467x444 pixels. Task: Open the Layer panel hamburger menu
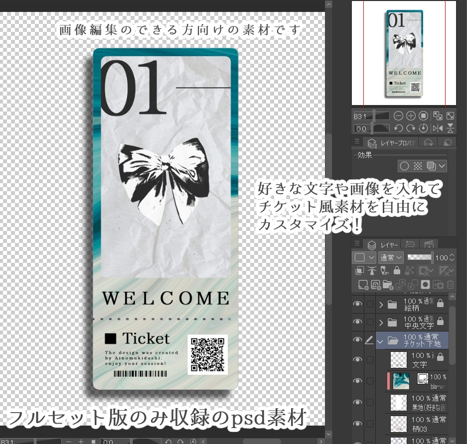point(357,244)
